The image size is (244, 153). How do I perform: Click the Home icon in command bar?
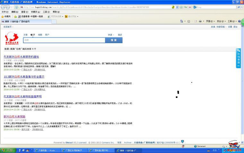point(182,21)
